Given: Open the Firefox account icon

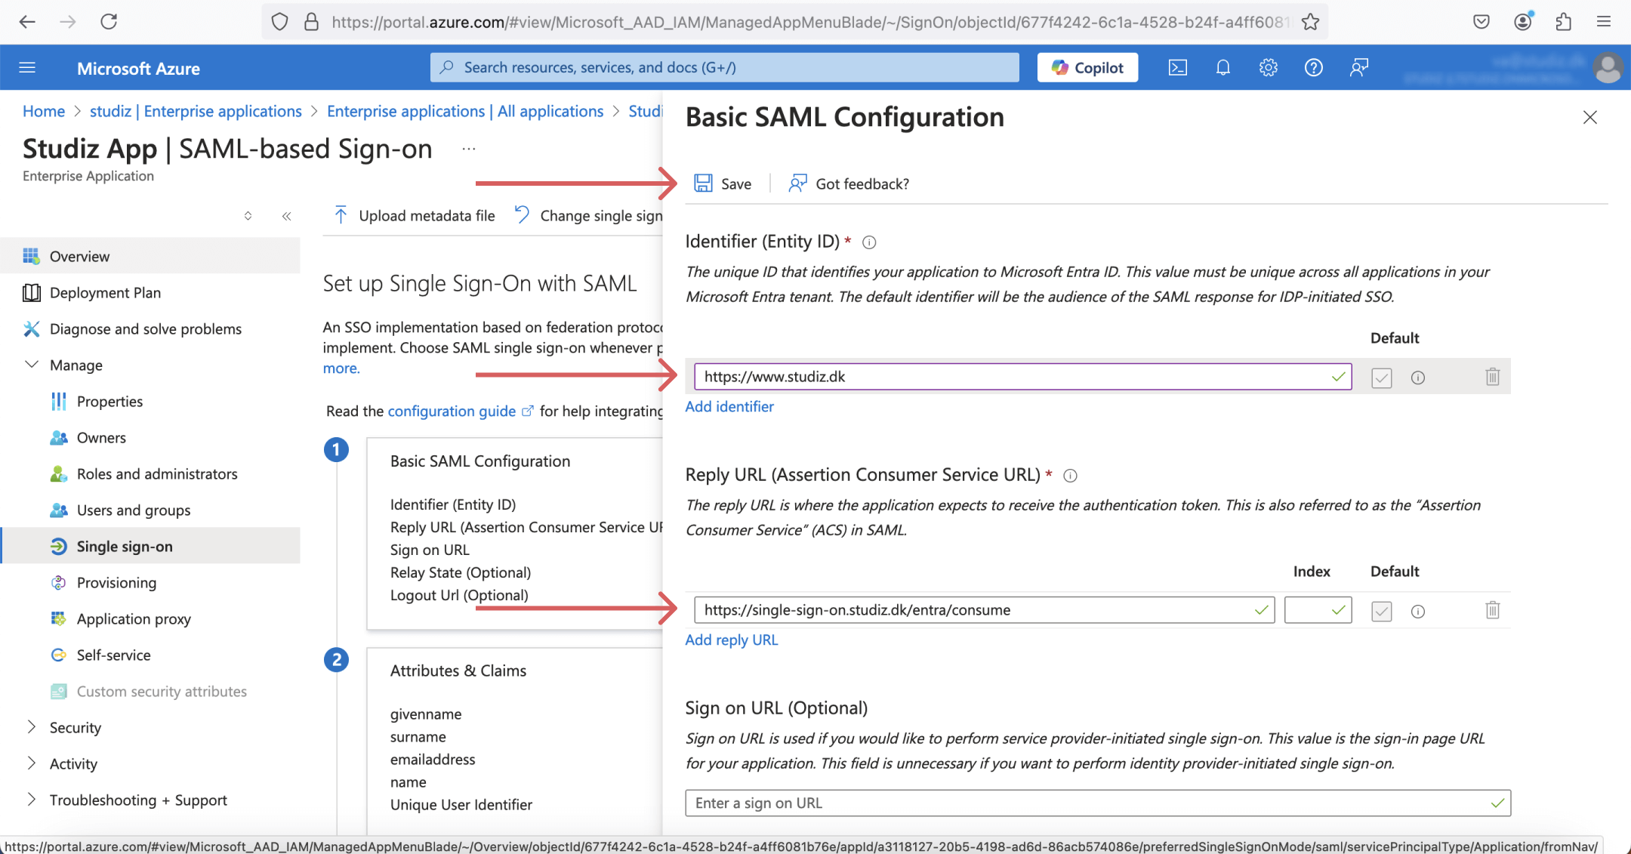Looking at the screenshot, I should tap(1522, 22).
